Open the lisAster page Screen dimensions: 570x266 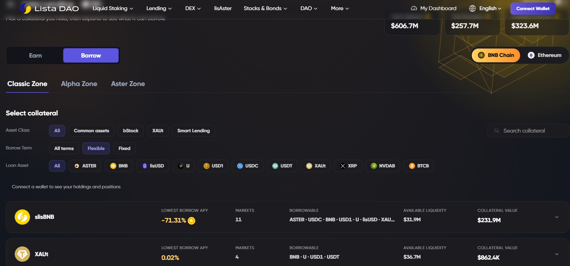[x=223, y=8]
